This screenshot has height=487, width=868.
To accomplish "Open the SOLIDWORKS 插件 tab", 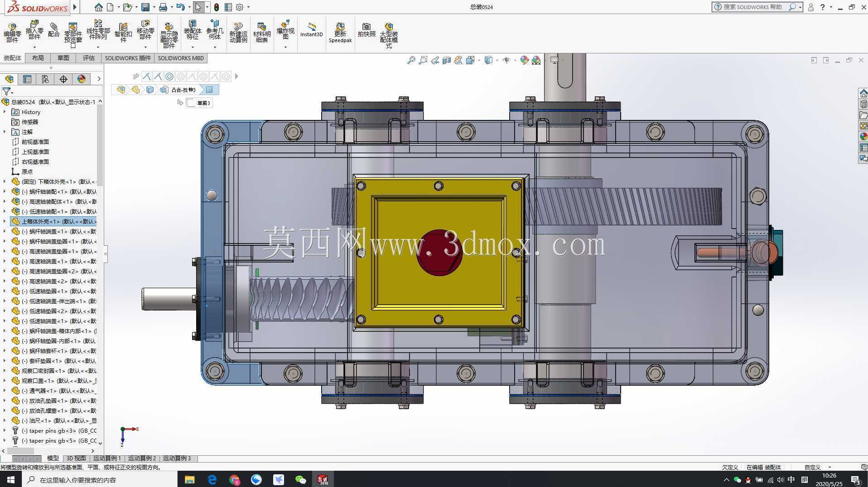I will point(128,58).
